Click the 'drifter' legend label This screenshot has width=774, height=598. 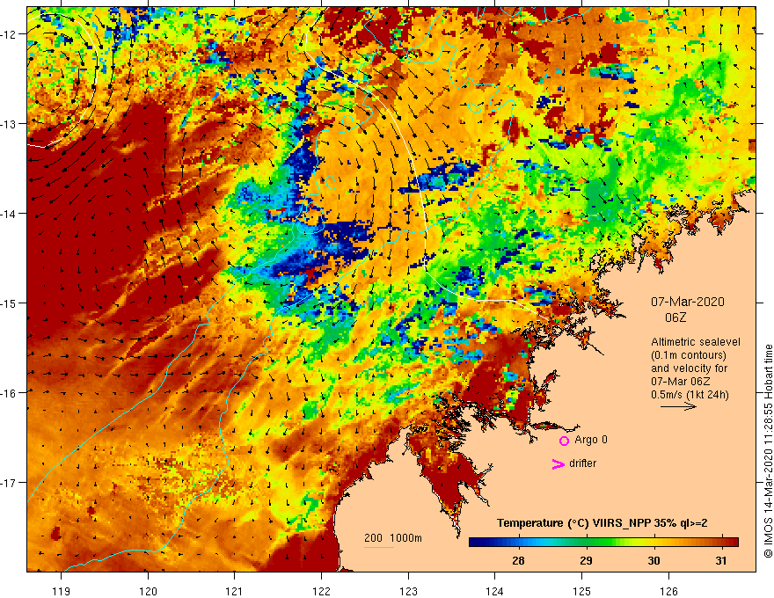click(582, 463)
